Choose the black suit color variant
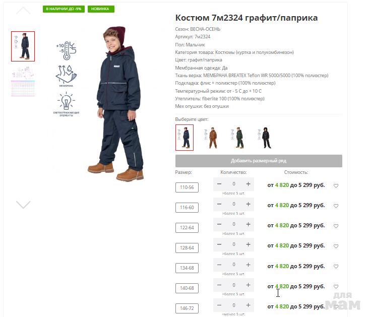368x317 pixels. click(x=265, y=138)
